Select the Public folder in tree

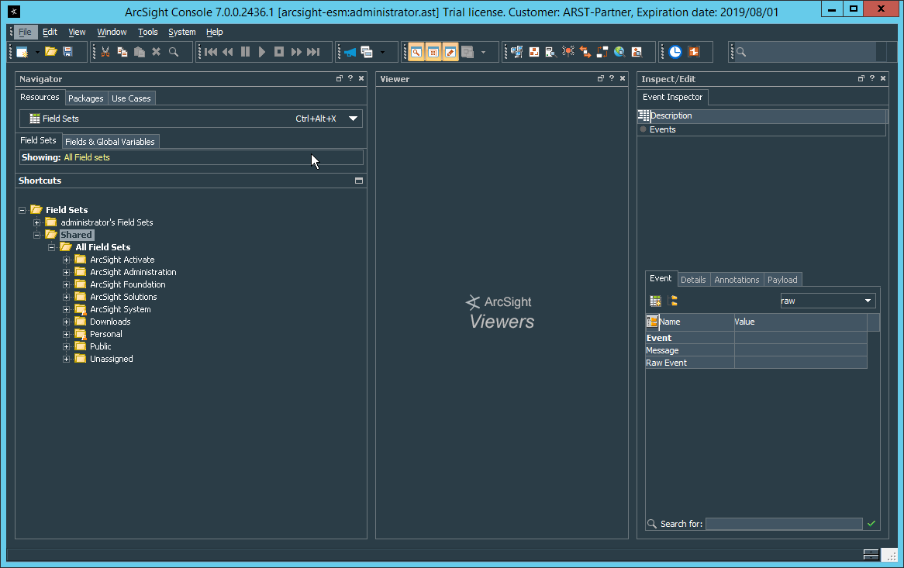(101, 346)
